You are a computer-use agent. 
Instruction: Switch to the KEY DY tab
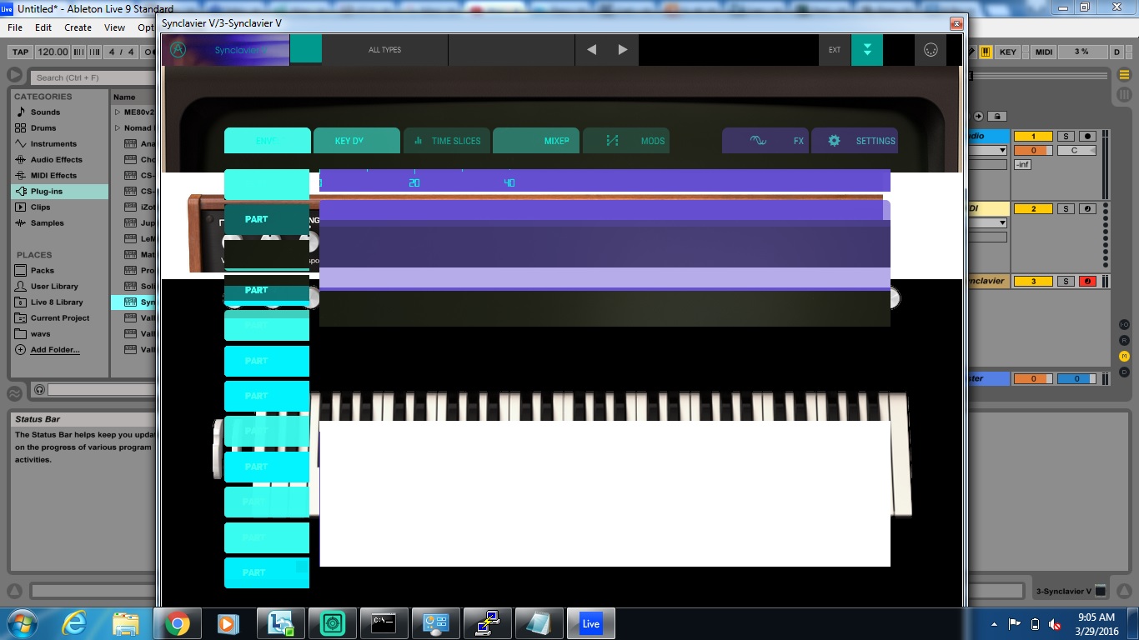tap(357, 141)
